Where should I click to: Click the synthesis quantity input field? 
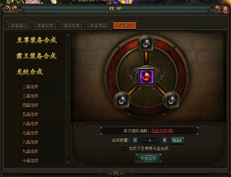(x=150, y=140)
